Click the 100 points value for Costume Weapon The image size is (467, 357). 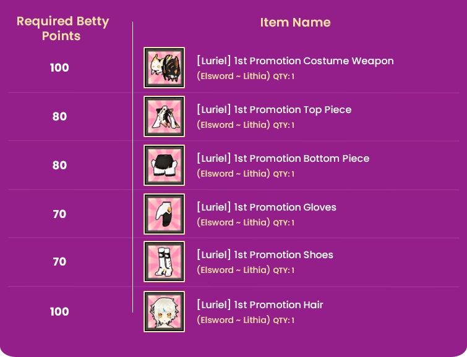pyautogui.click(x=59, y=68)
